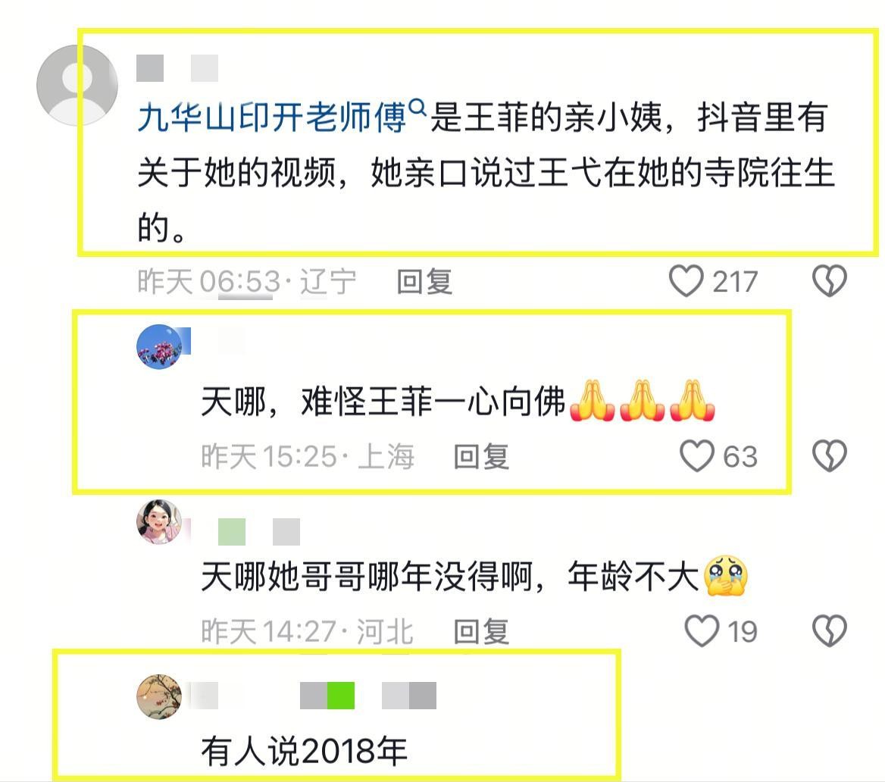This screenshot has width=885, height=782.
Task: Tap broken heart on 上海 reply
Action: click(829, 455)
